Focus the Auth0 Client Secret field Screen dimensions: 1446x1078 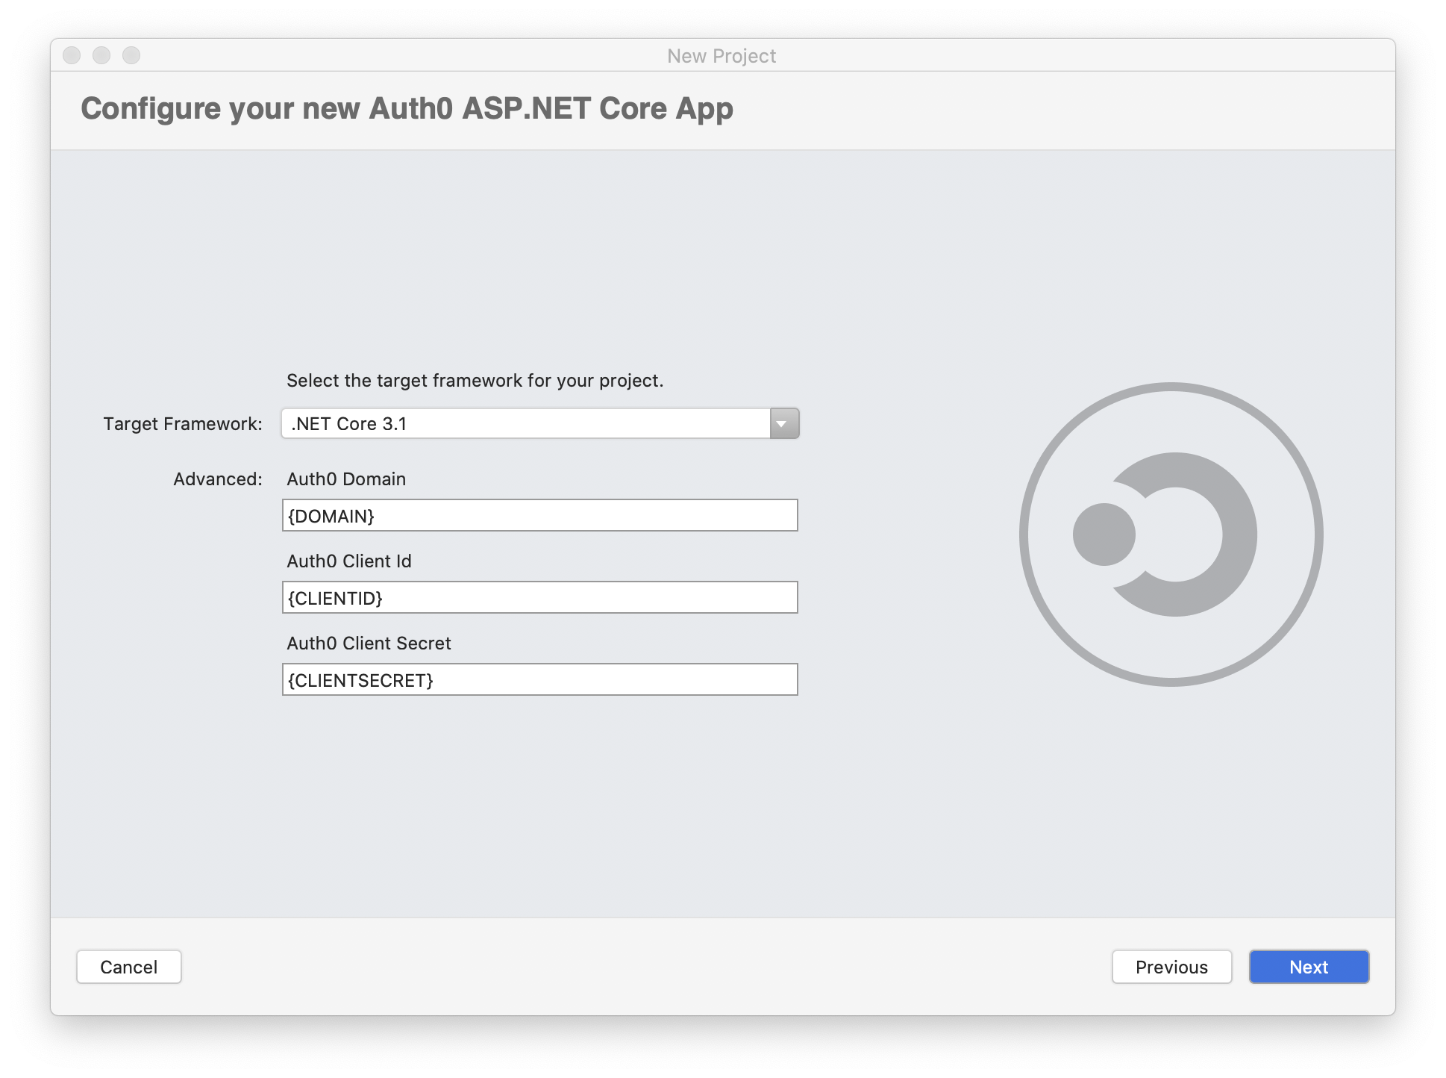point(539,679)
